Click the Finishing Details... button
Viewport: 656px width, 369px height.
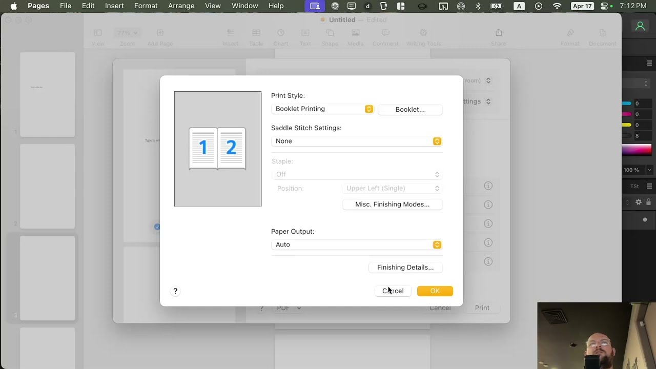pyautogui.click(x=405, y=267)
